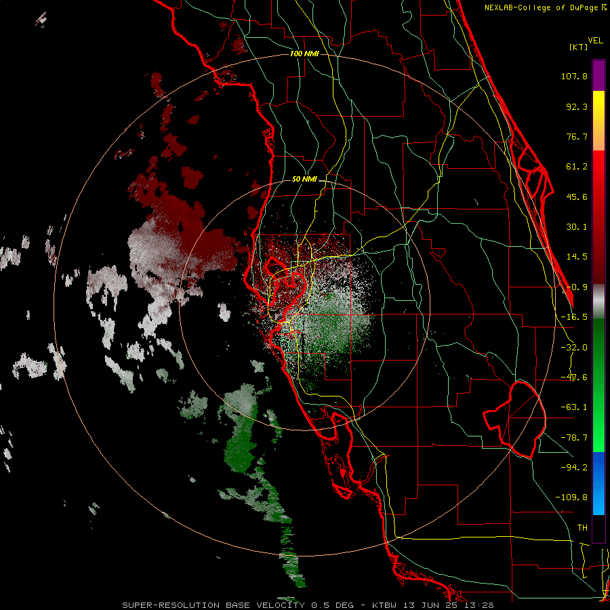The height and width of the screenshot is (610, 610).
Task: Select the 14.5 legend value
Action: click(577, 257)
